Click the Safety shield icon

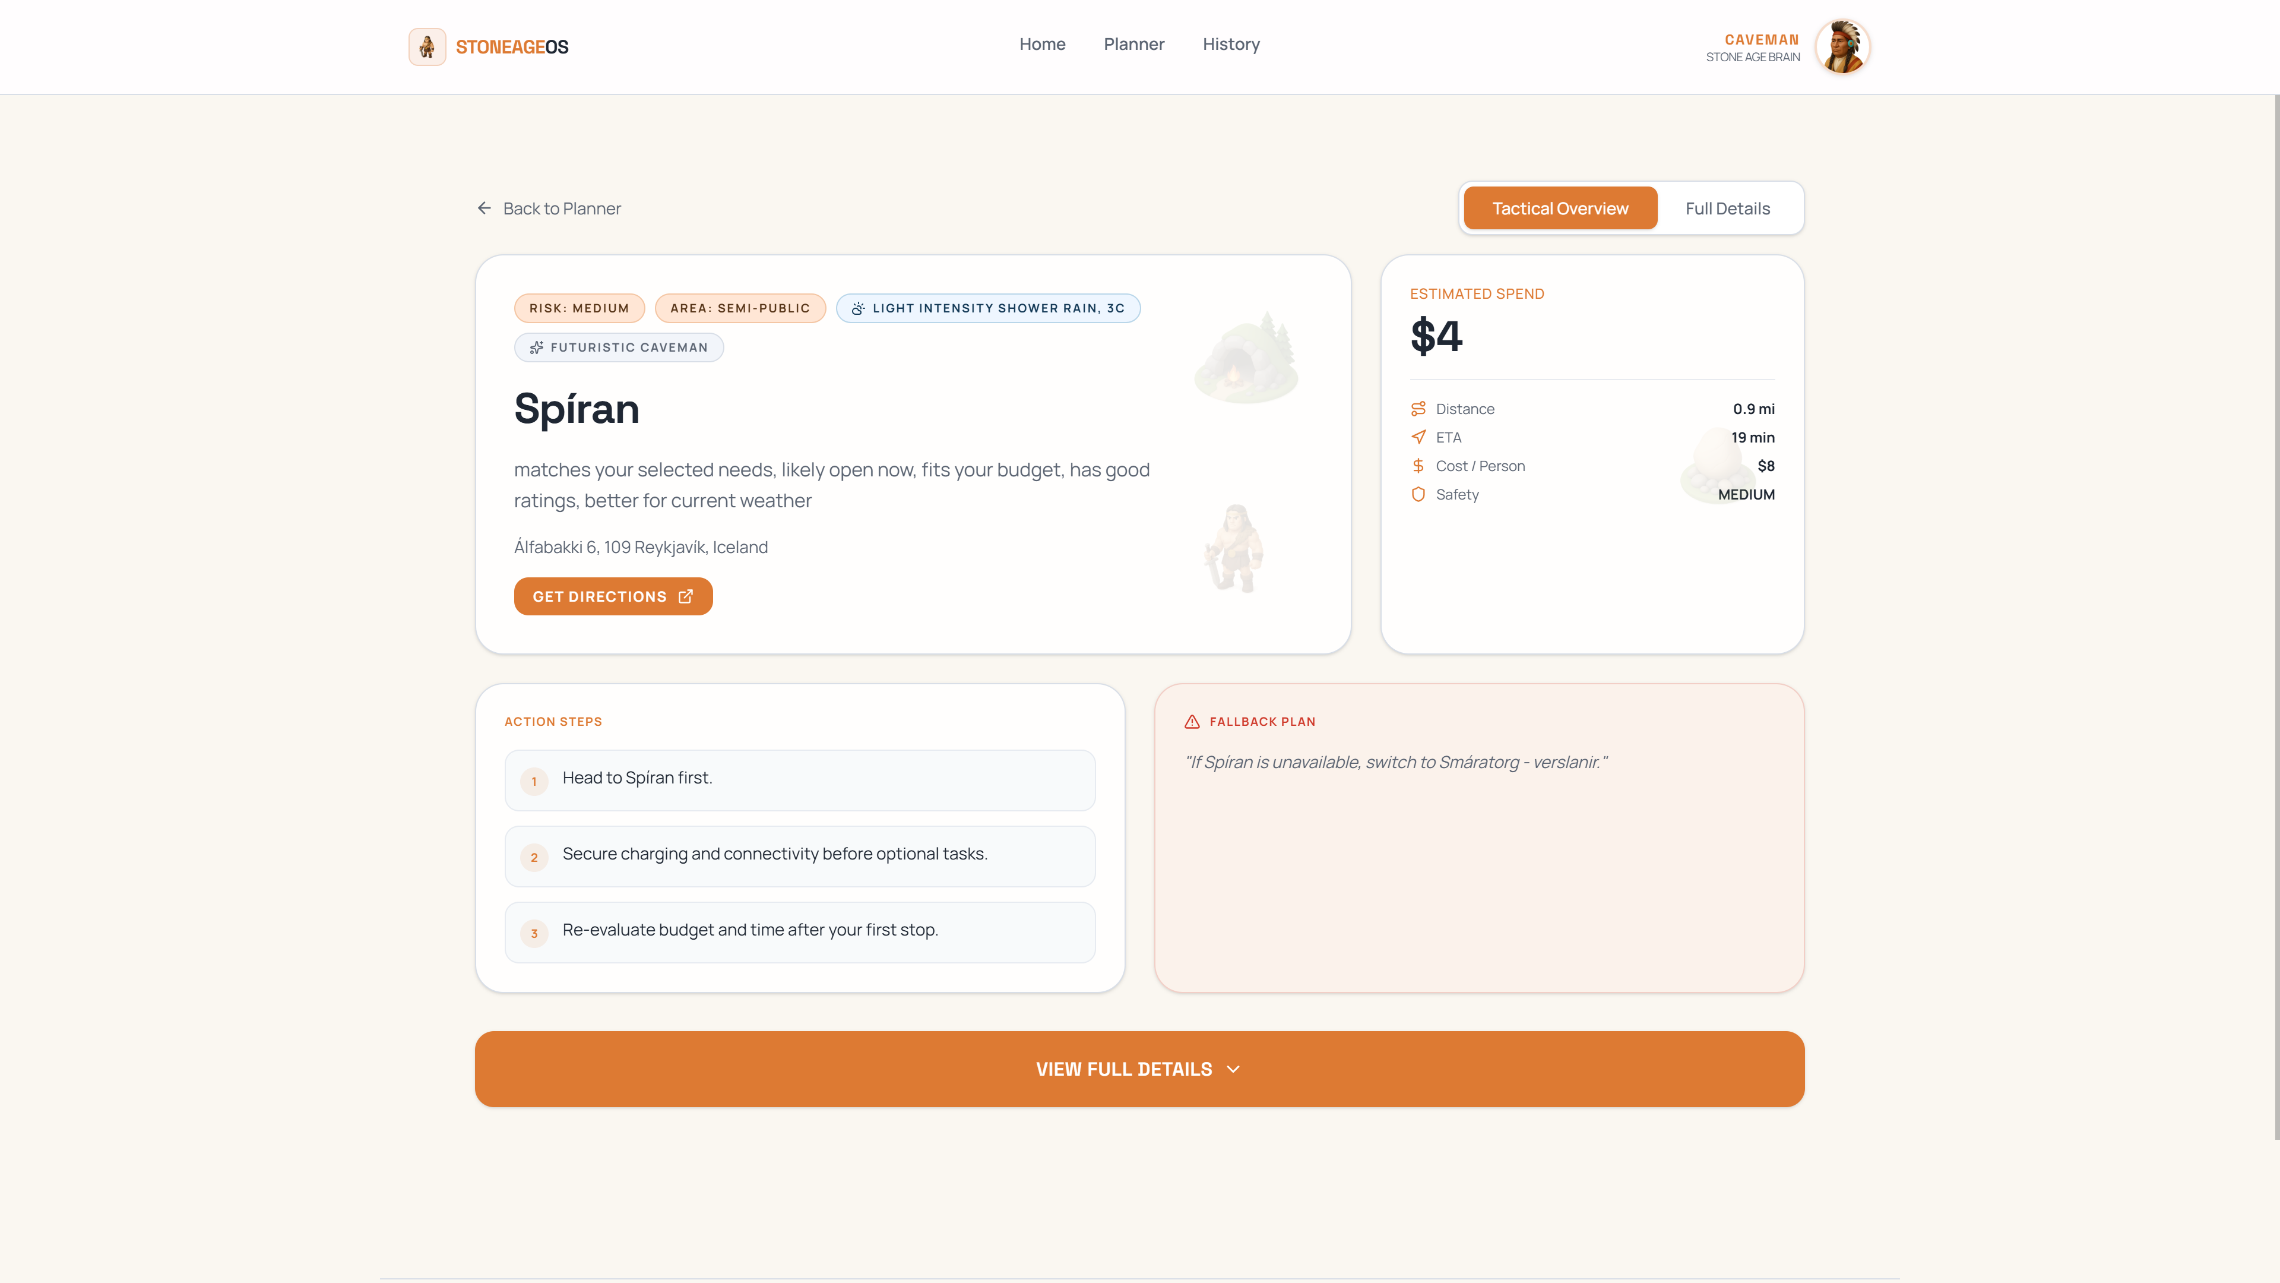tap(1418, 494)
